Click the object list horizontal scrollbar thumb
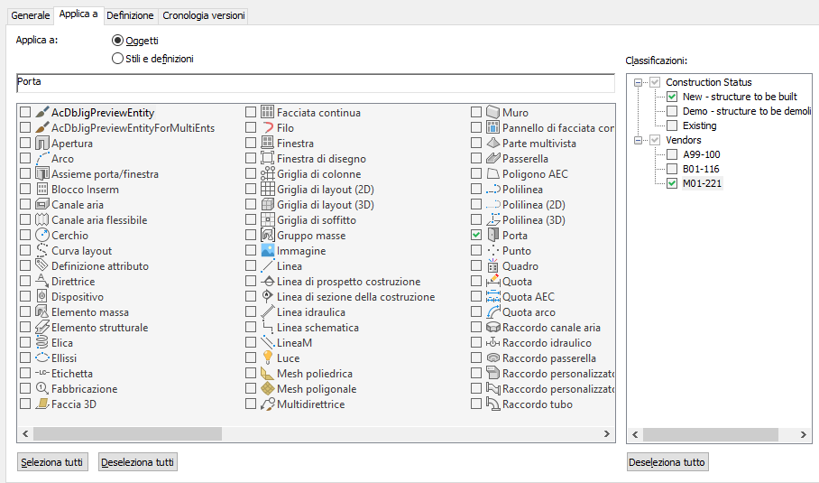This screenshot has height=483, width=819. pyautogui.click(x=128, y=434)
